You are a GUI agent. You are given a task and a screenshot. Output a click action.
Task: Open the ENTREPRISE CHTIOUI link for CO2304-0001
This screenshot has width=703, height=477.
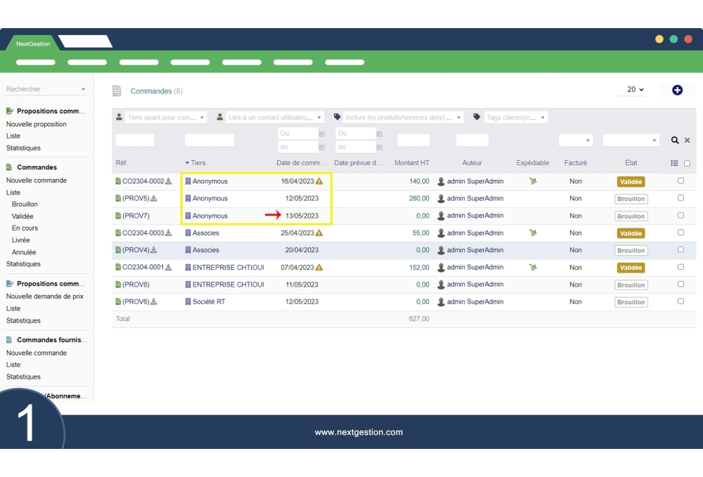(228, 268)
